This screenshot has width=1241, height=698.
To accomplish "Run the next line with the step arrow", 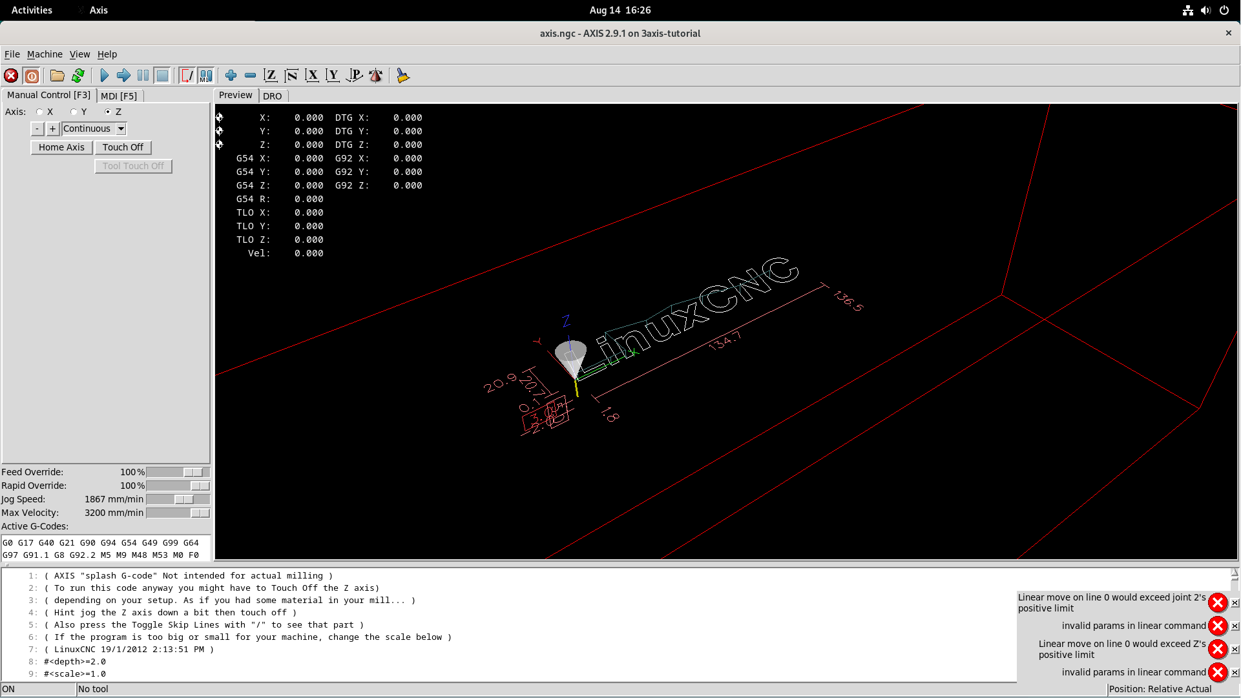I will (x=123, y=76).
